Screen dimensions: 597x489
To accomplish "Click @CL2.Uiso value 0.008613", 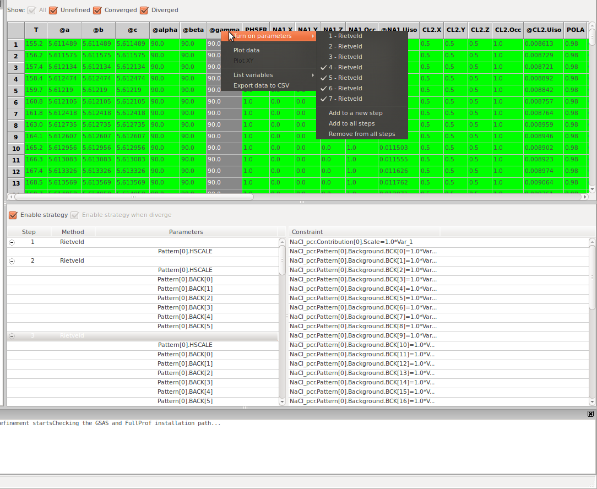I will coord(544,44).
